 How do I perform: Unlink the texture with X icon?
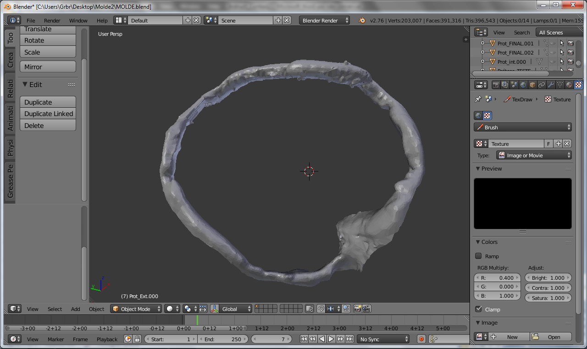pos(567,144)
